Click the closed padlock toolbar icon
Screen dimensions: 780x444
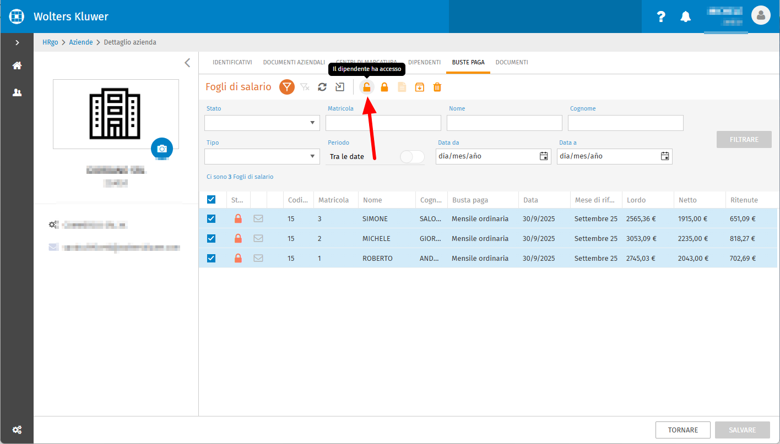click(x=384, y=87)
